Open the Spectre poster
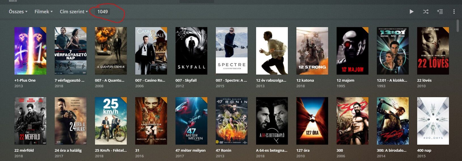This screenshot has width=462, height=161. pyautogui.click(x=232, y=51)
